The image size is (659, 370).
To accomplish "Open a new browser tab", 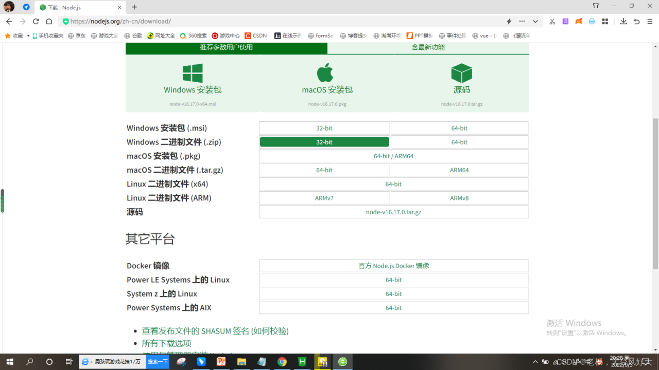I will click(x=134, y=7).
